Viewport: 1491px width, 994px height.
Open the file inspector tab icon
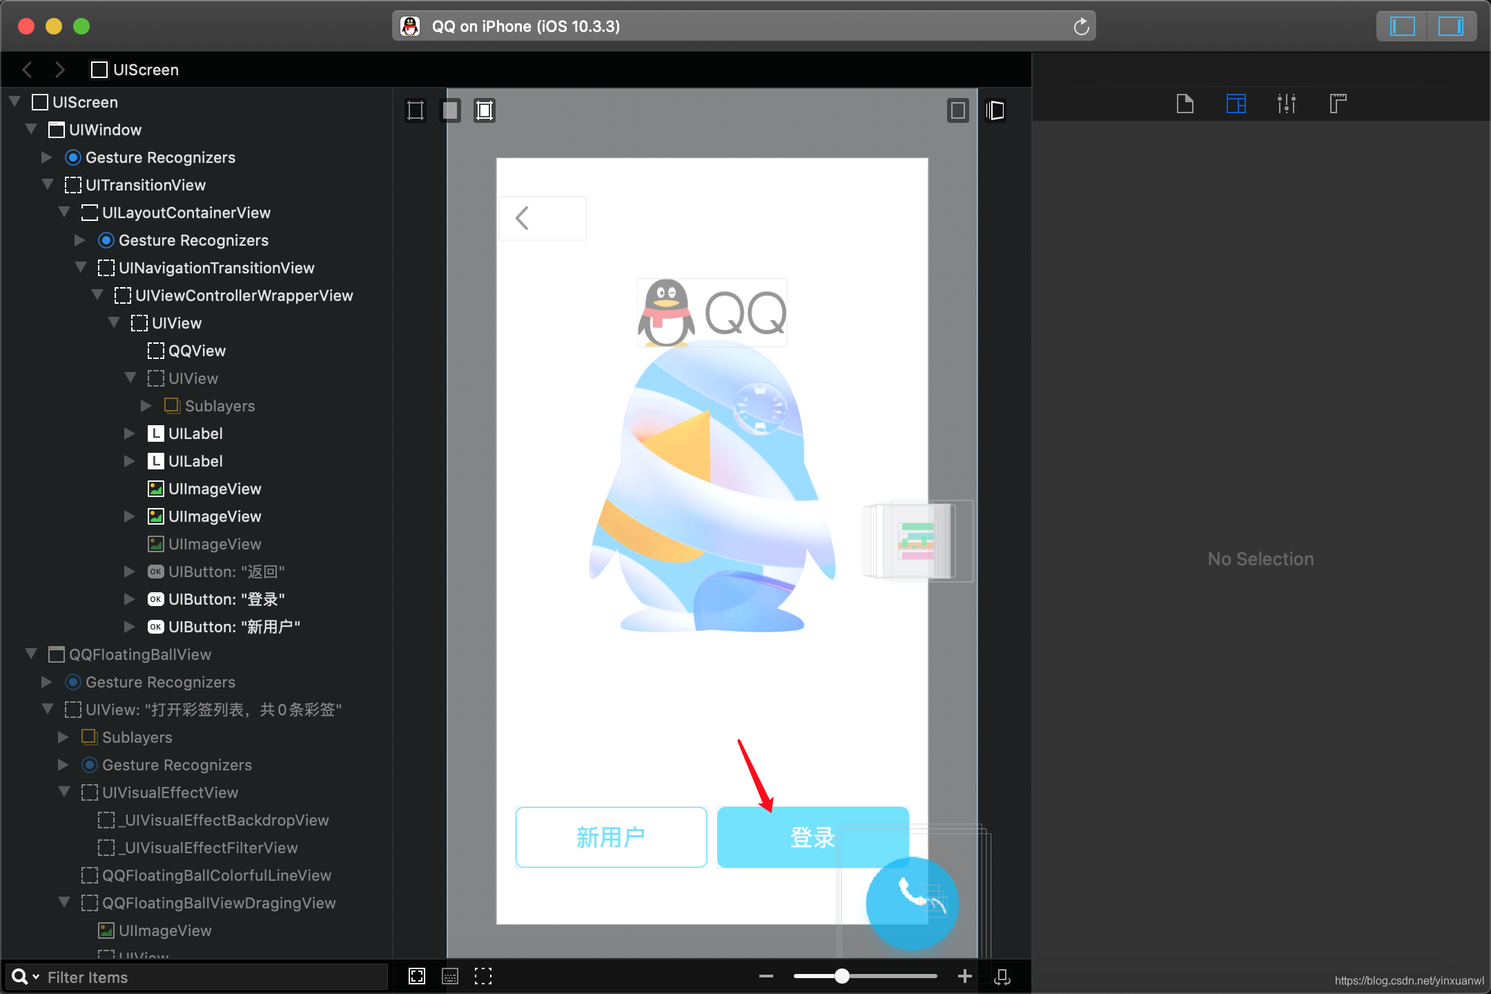1185,104
